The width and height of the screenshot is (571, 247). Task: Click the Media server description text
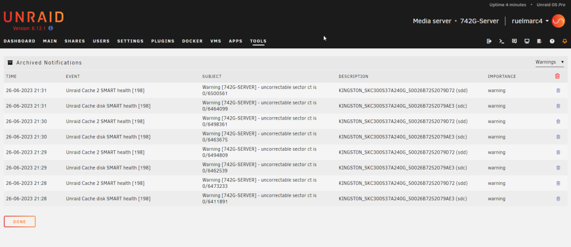click(432, 21)
